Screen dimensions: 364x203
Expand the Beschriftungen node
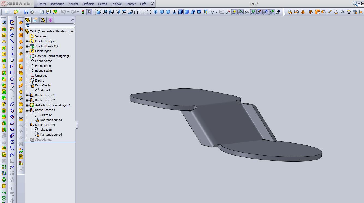pos(27,41)
